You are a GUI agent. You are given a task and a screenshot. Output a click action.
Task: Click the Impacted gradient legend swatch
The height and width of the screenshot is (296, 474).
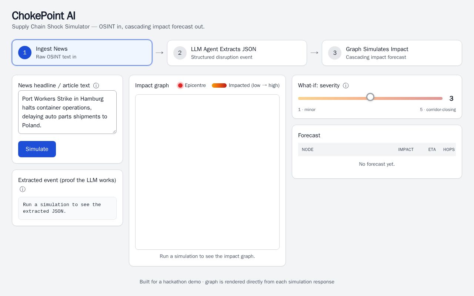coord(219,85)
